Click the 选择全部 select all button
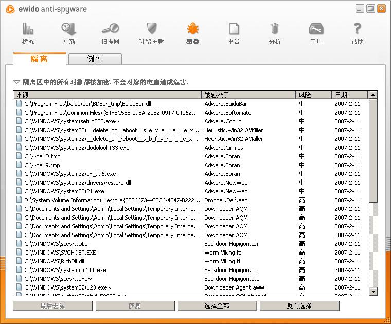This screenshot has width=391, height=324. pyautogui.click(x=217, y=306)
